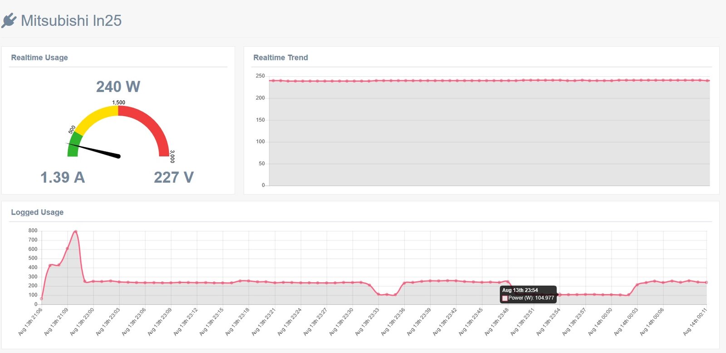Click the plug icon beside Mitsubishi In25
This screenshot has width=726, height=353.
pyautogui.click(x=9, y=20)
